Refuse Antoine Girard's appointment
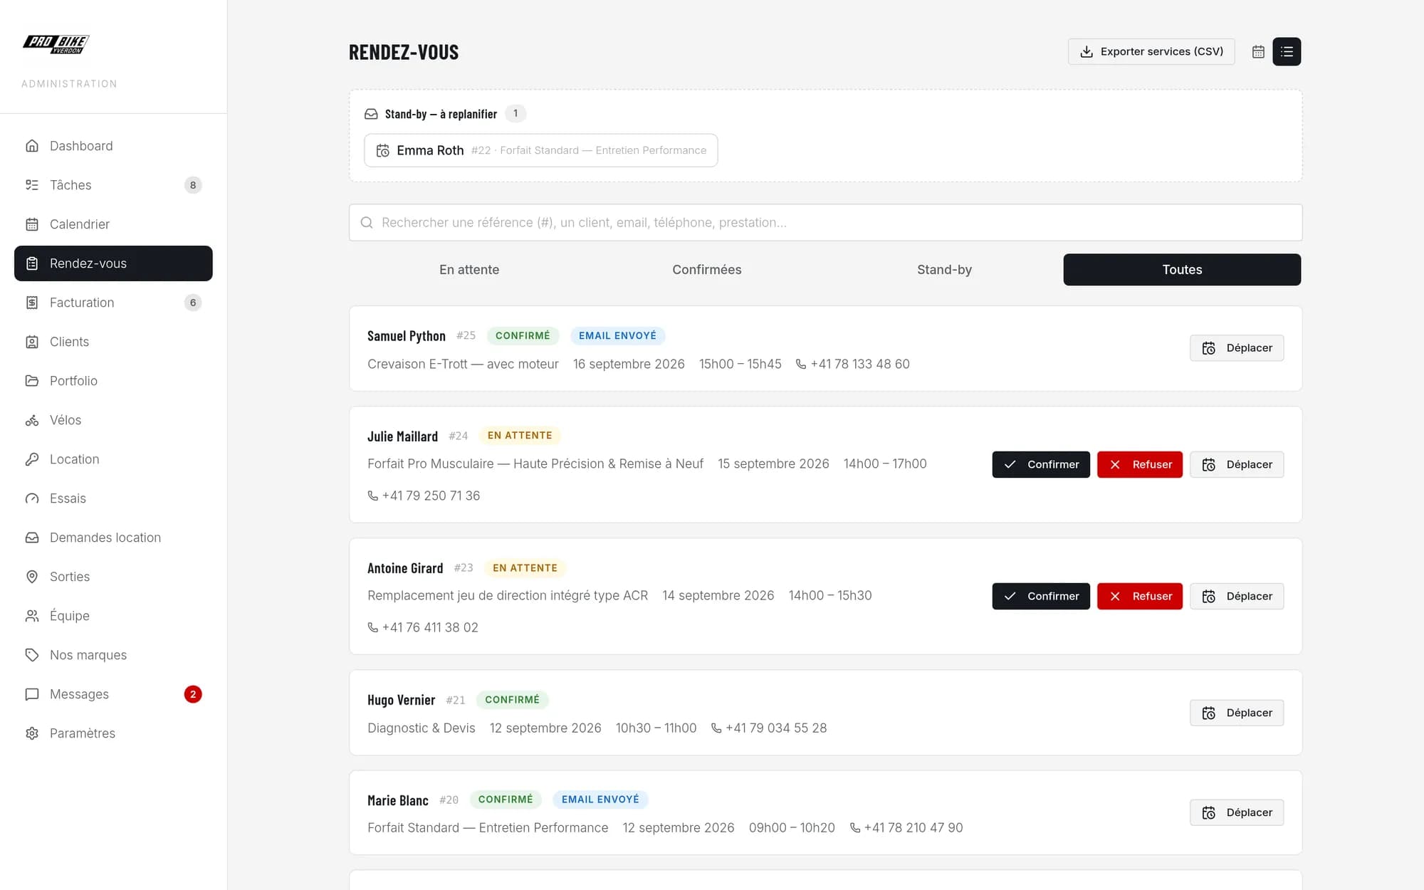The image size is (1424, 890). [1139, 596]
